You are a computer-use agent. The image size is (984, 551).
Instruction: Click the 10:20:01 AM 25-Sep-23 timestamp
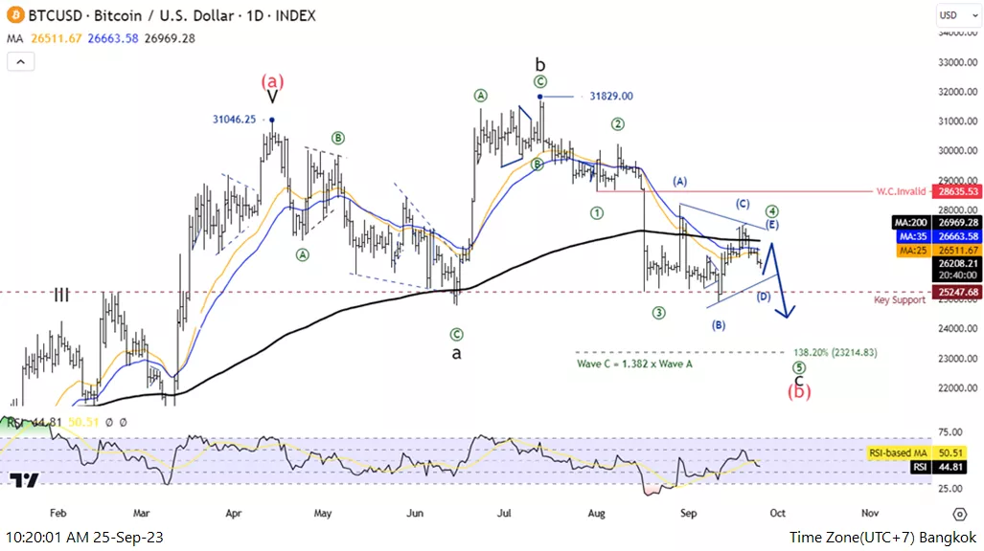click(84, 538)
